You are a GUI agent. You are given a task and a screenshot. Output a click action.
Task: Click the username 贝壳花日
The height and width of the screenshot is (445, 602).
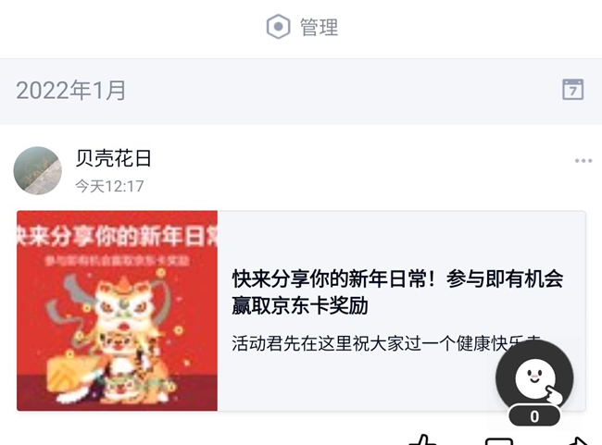(113, 158)
